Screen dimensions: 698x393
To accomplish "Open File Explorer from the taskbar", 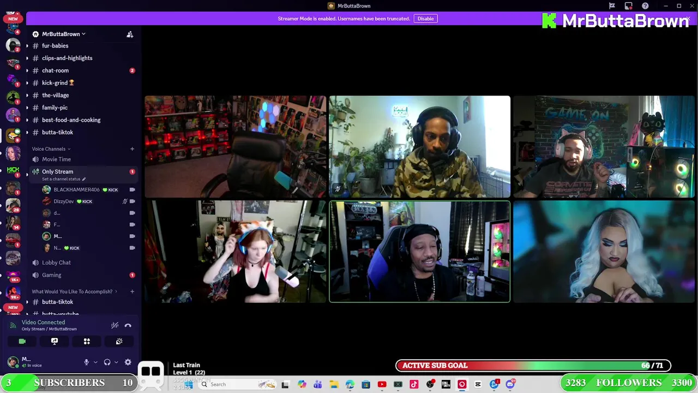I will pos(334,384).
